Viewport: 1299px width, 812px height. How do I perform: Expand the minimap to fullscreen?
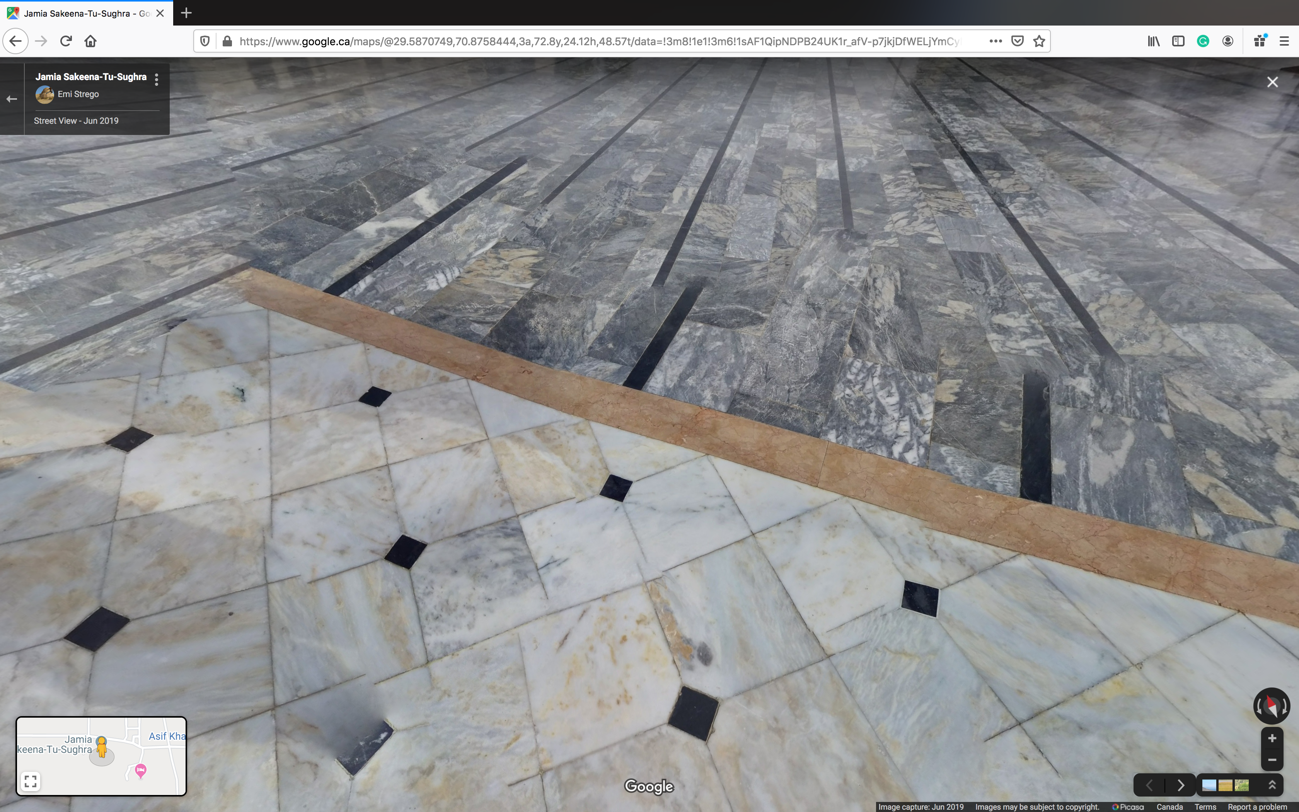point(31,781)
